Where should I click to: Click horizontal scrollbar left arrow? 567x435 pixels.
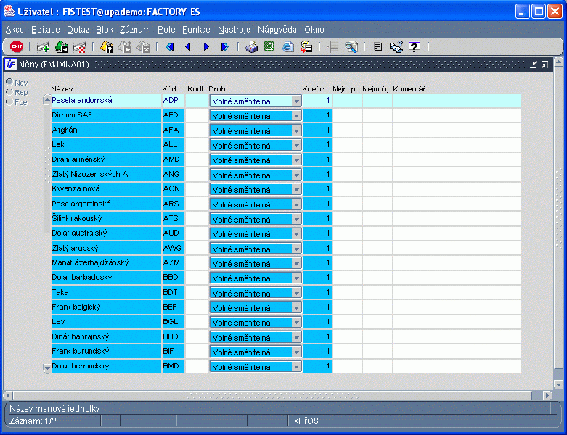(x=8, y=395)
